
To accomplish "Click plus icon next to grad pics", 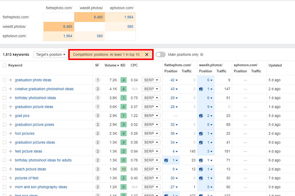I will pyautogui.click(x=10, y=115).
